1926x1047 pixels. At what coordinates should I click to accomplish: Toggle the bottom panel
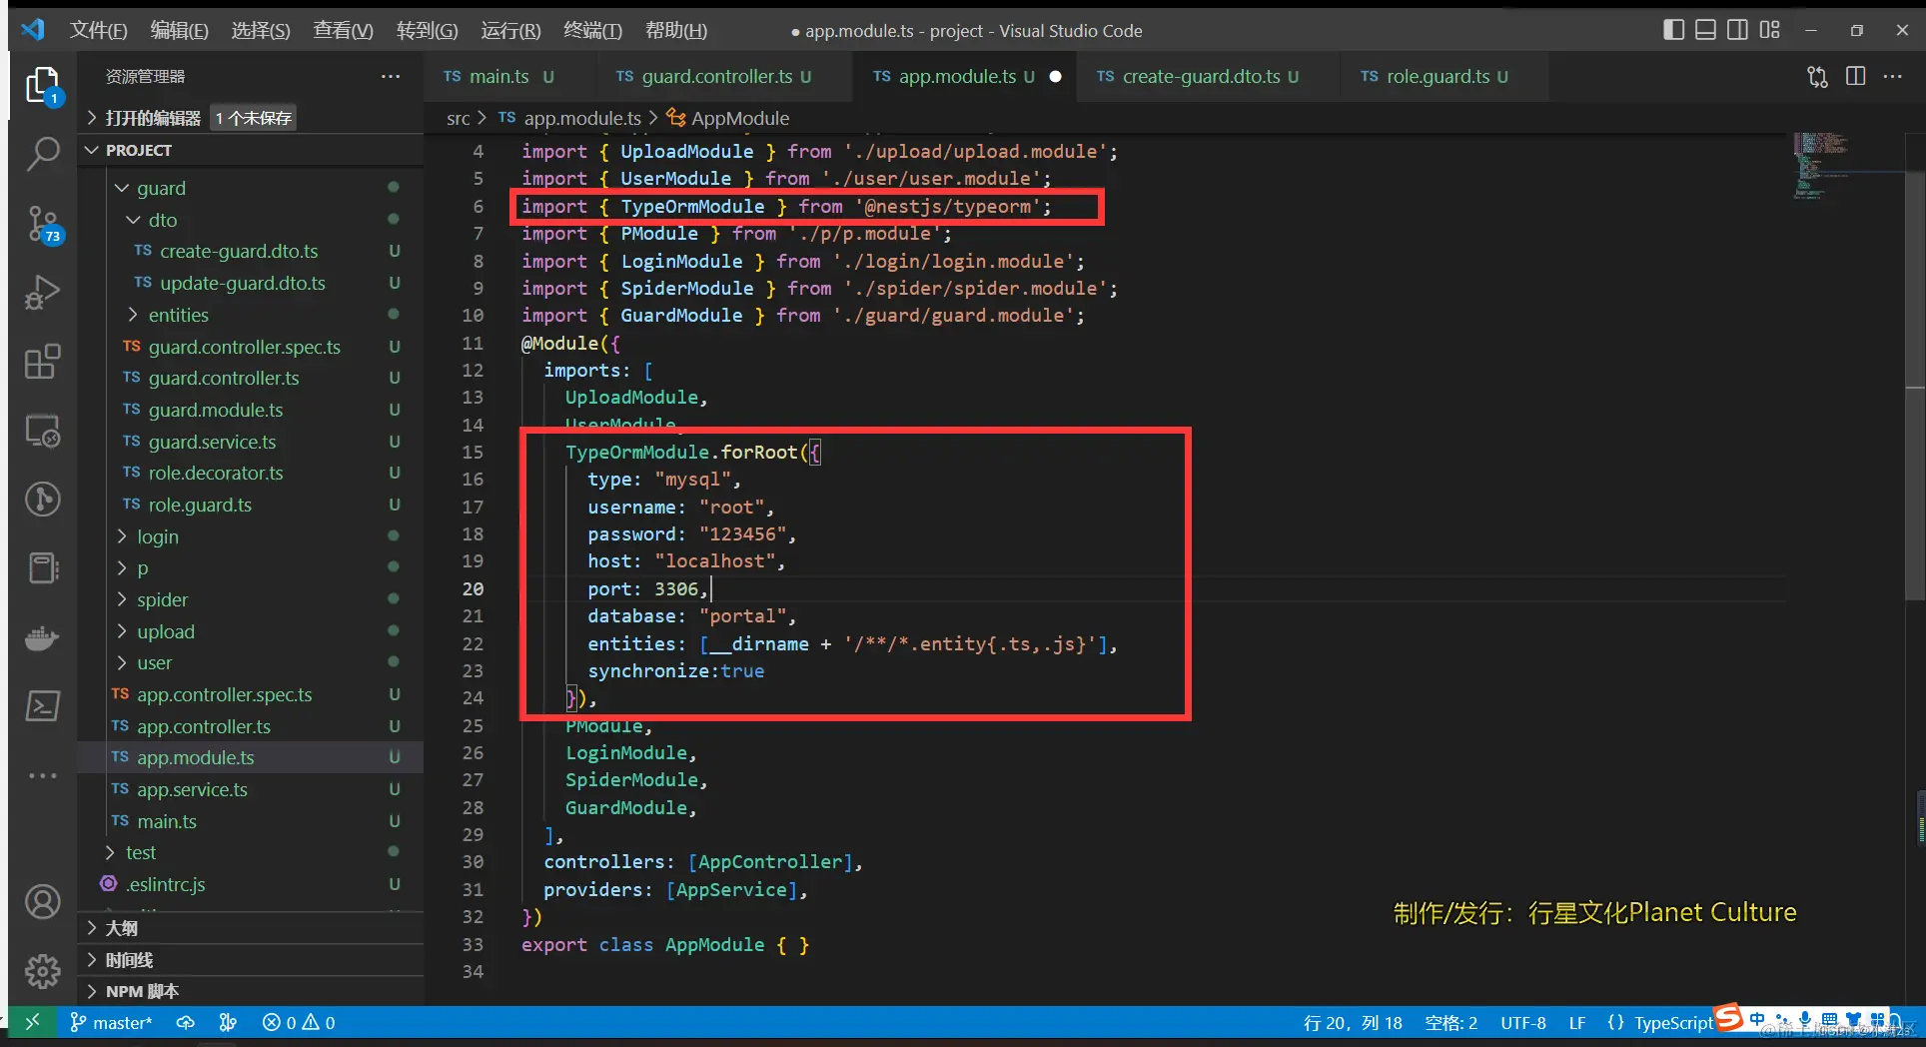pyautogui.click(x=1706, y=30)
